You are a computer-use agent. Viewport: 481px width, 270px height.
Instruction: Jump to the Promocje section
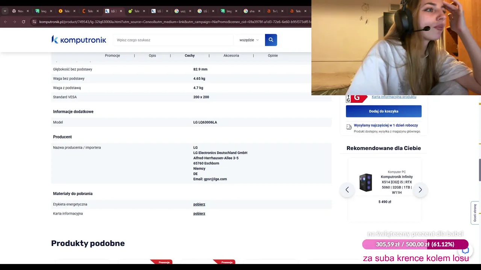[112, 55]
